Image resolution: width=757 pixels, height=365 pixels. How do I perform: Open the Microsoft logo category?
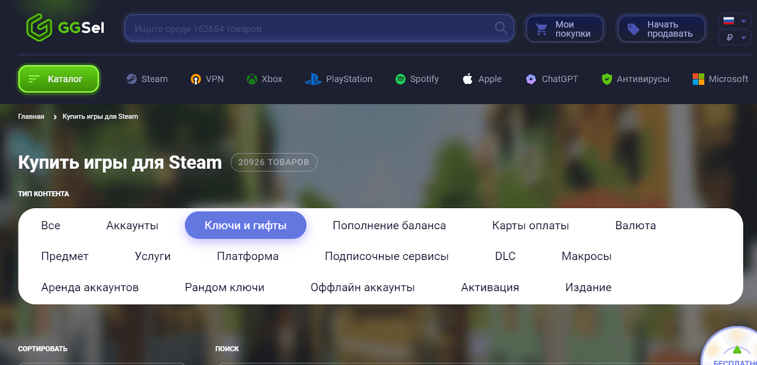[x=698, y=79]
